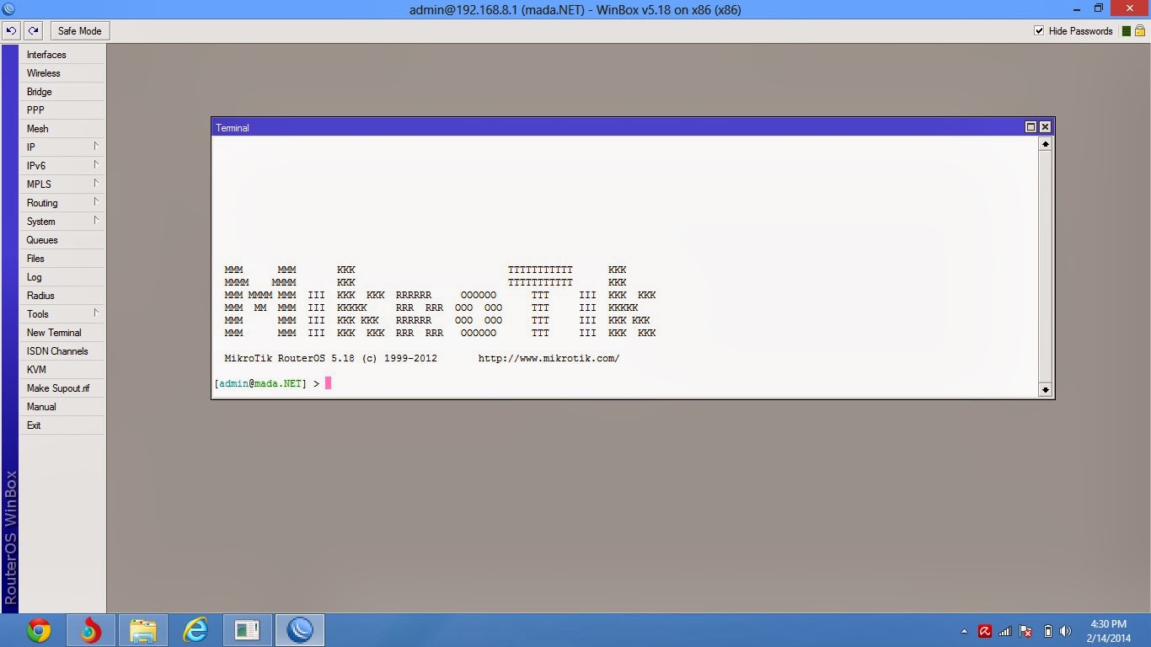Viewport: 1151px width, 647px height.
Task: Open ISDN Channels in sidebar
Action: coord(62,351)
